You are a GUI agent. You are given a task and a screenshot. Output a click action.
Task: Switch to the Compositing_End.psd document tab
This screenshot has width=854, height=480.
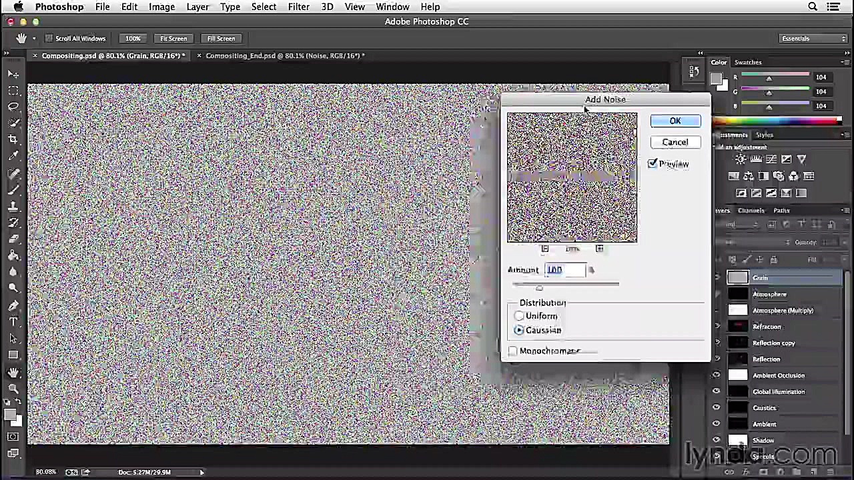coord(285,55)
